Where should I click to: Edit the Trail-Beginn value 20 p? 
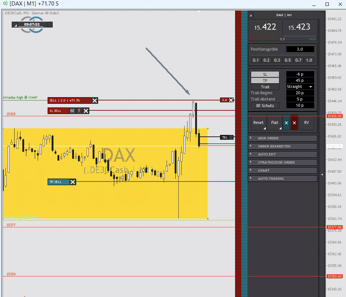pos(300,93)
